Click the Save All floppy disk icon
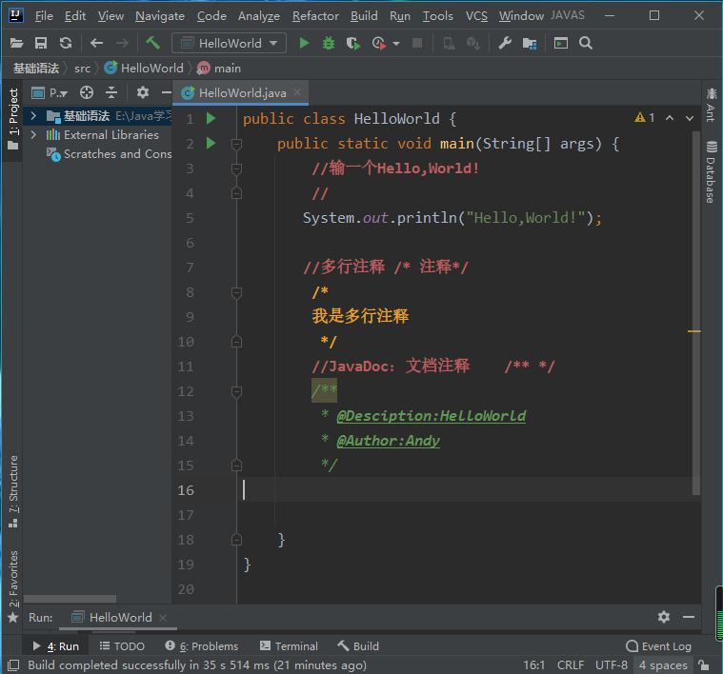The image size is (723, 674). point(41,43)
